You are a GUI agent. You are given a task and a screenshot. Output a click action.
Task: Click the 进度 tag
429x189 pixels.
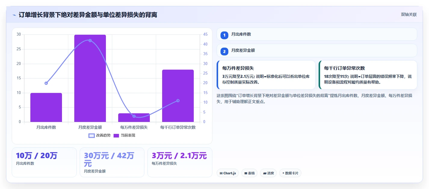pos(268,173)
